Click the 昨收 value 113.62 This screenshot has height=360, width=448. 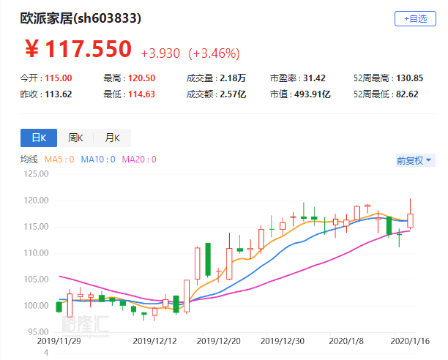click(59, 94)
